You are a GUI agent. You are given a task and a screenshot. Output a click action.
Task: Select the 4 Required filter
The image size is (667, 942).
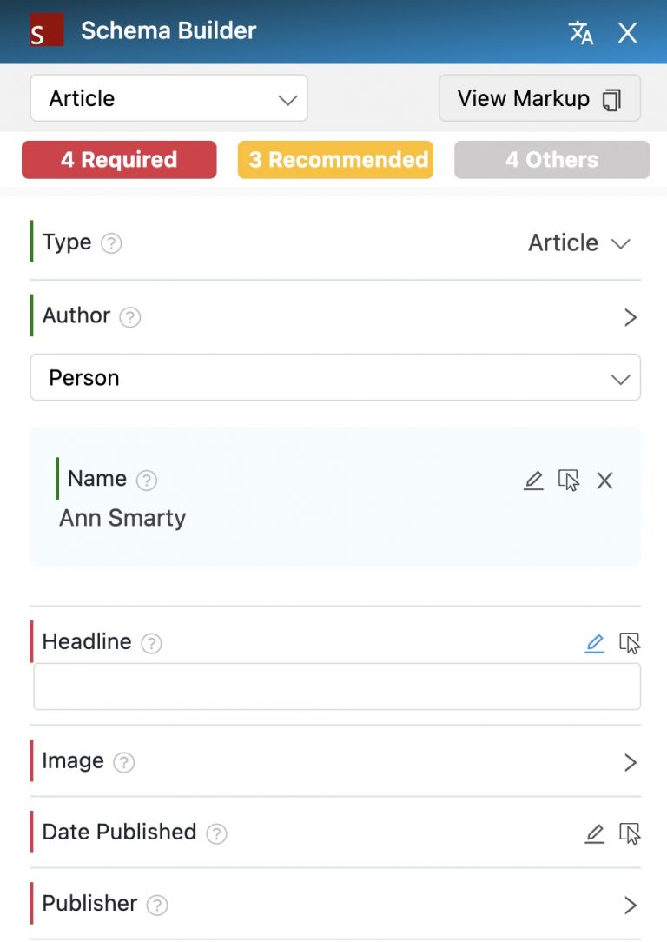[118, 159]
